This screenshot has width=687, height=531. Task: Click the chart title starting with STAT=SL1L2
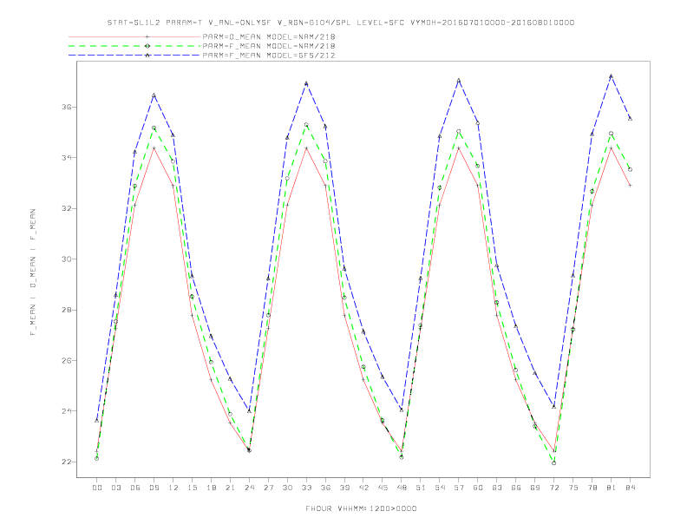click(341, 23)
